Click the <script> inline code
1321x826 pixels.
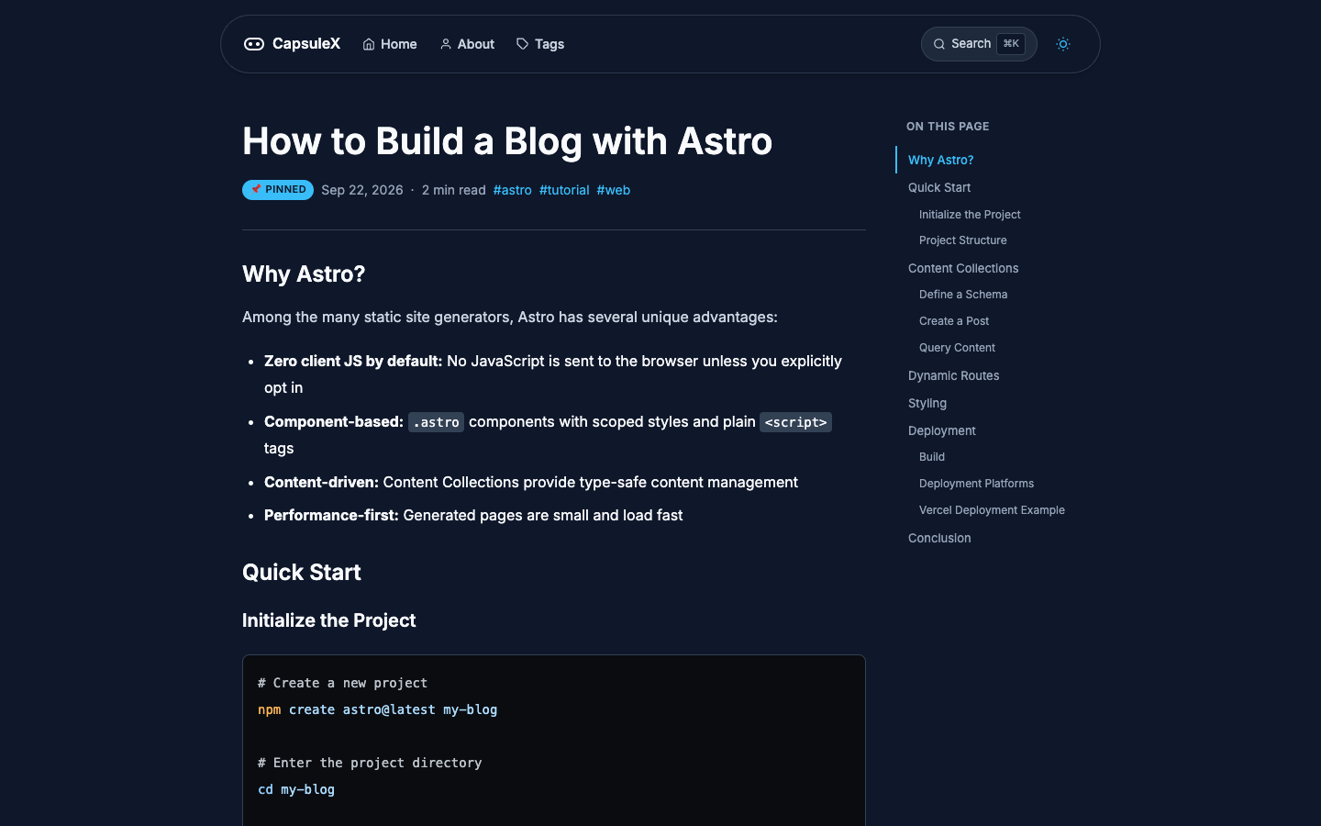click(x=795, y=422)
